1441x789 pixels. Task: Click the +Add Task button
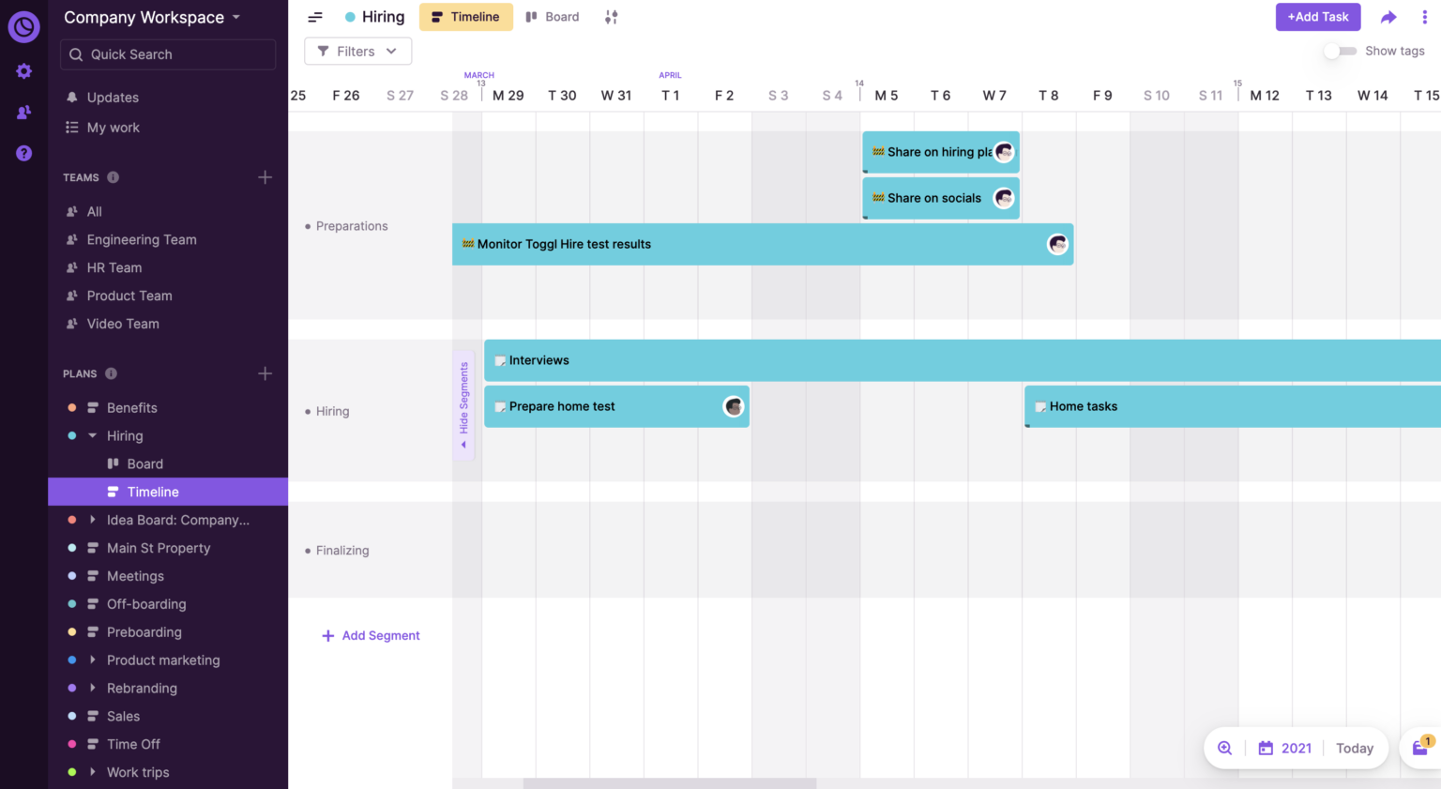[1317, 16]
